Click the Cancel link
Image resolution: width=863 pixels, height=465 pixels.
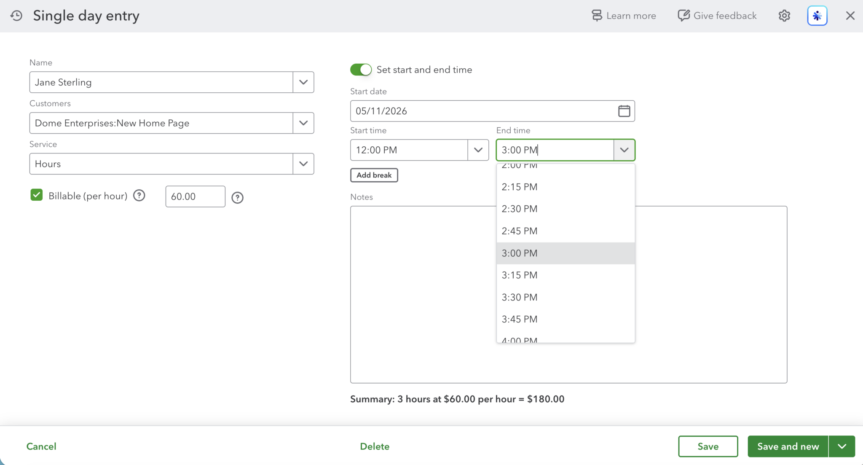click(x=41, y=446)
